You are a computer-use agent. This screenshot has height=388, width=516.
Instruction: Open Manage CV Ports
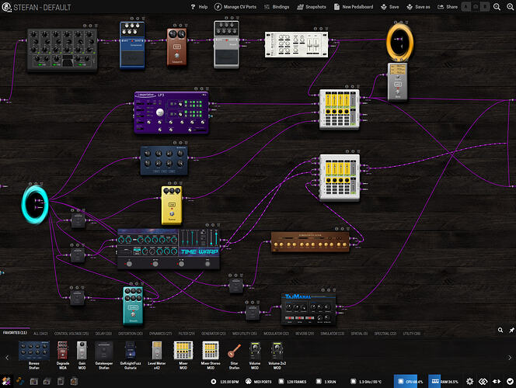235,6
